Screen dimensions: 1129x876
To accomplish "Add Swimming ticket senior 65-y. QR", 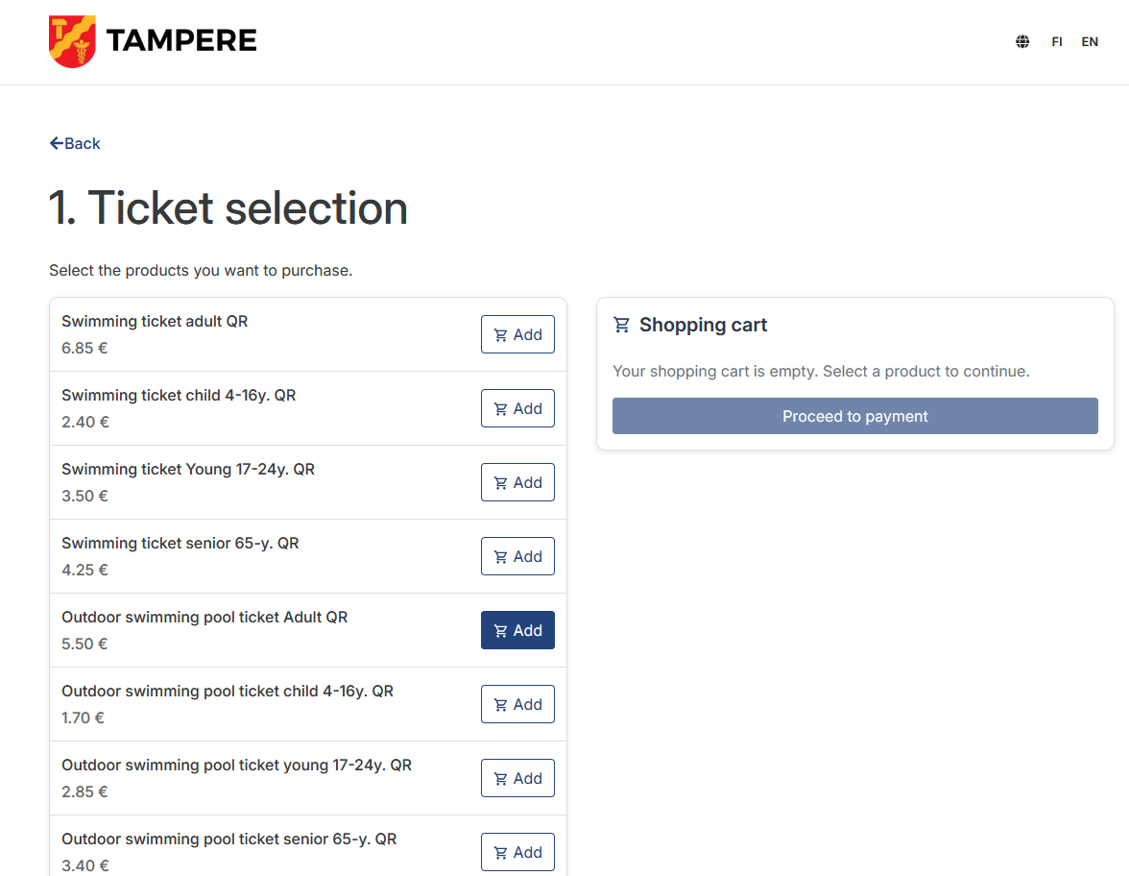I will click(x=517, y=556).
